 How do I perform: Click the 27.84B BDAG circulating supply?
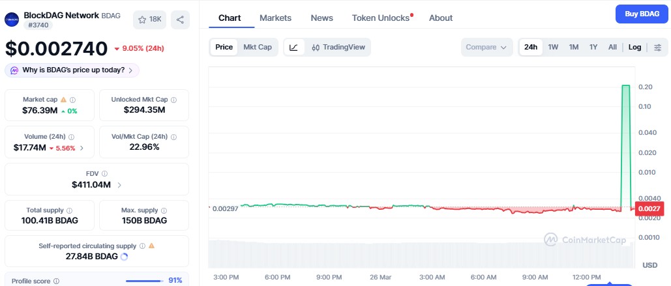(x=91, y=257)
